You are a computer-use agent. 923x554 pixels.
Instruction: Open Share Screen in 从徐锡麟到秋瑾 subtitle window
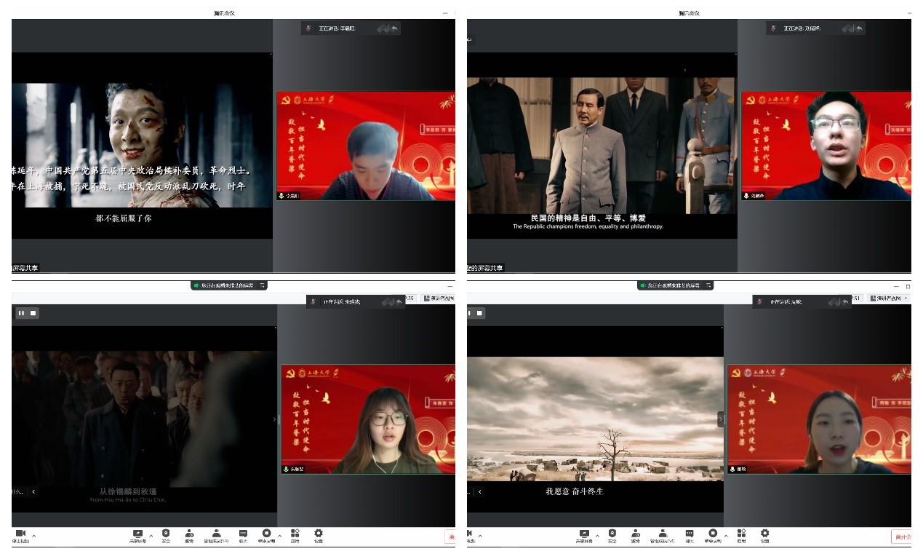[x=137, y=536]
